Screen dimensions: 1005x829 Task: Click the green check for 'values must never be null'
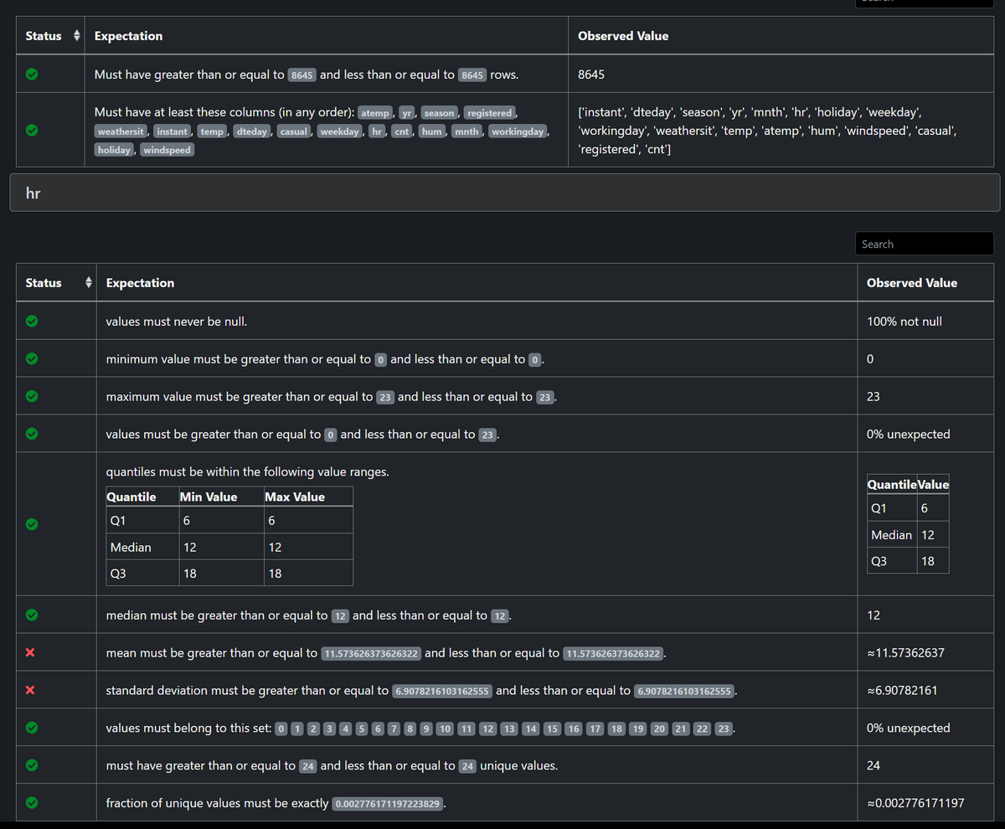pos(31,322)
